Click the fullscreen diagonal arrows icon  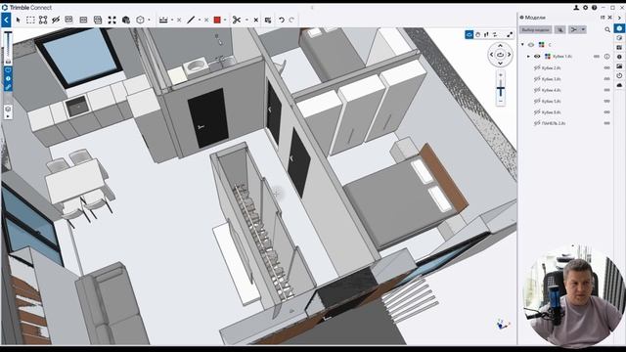[x=510, y=35]
